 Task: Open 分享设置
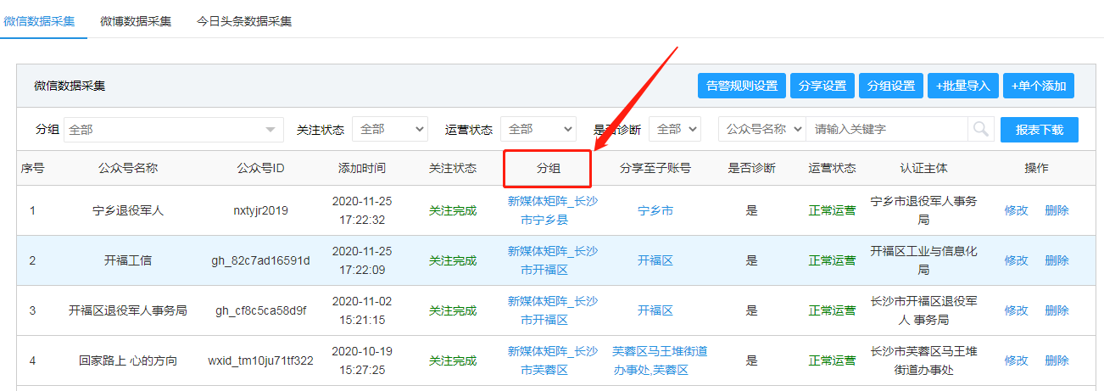pyautogui.click(x=822, y=86)
